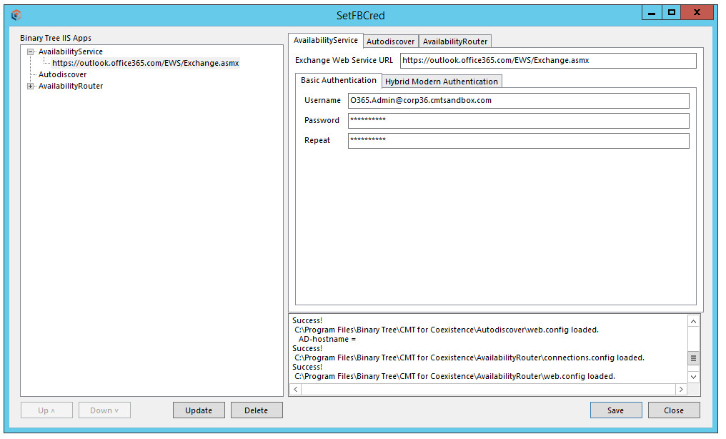726x439 pixels.
Task: Click the disabled Down button
Action: (x=104, y=410)
